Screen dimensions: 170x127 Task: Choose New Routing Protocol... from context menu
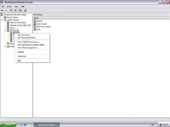(32, 38)
